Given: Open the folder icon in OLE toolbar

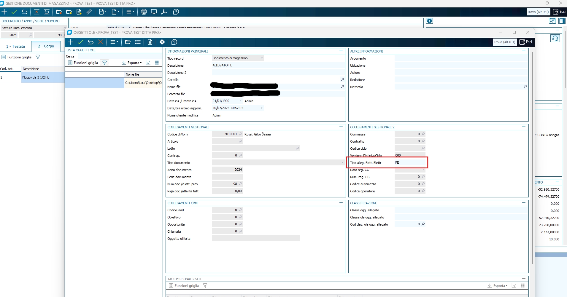Looking at the screenshot, I should (128, 42).
